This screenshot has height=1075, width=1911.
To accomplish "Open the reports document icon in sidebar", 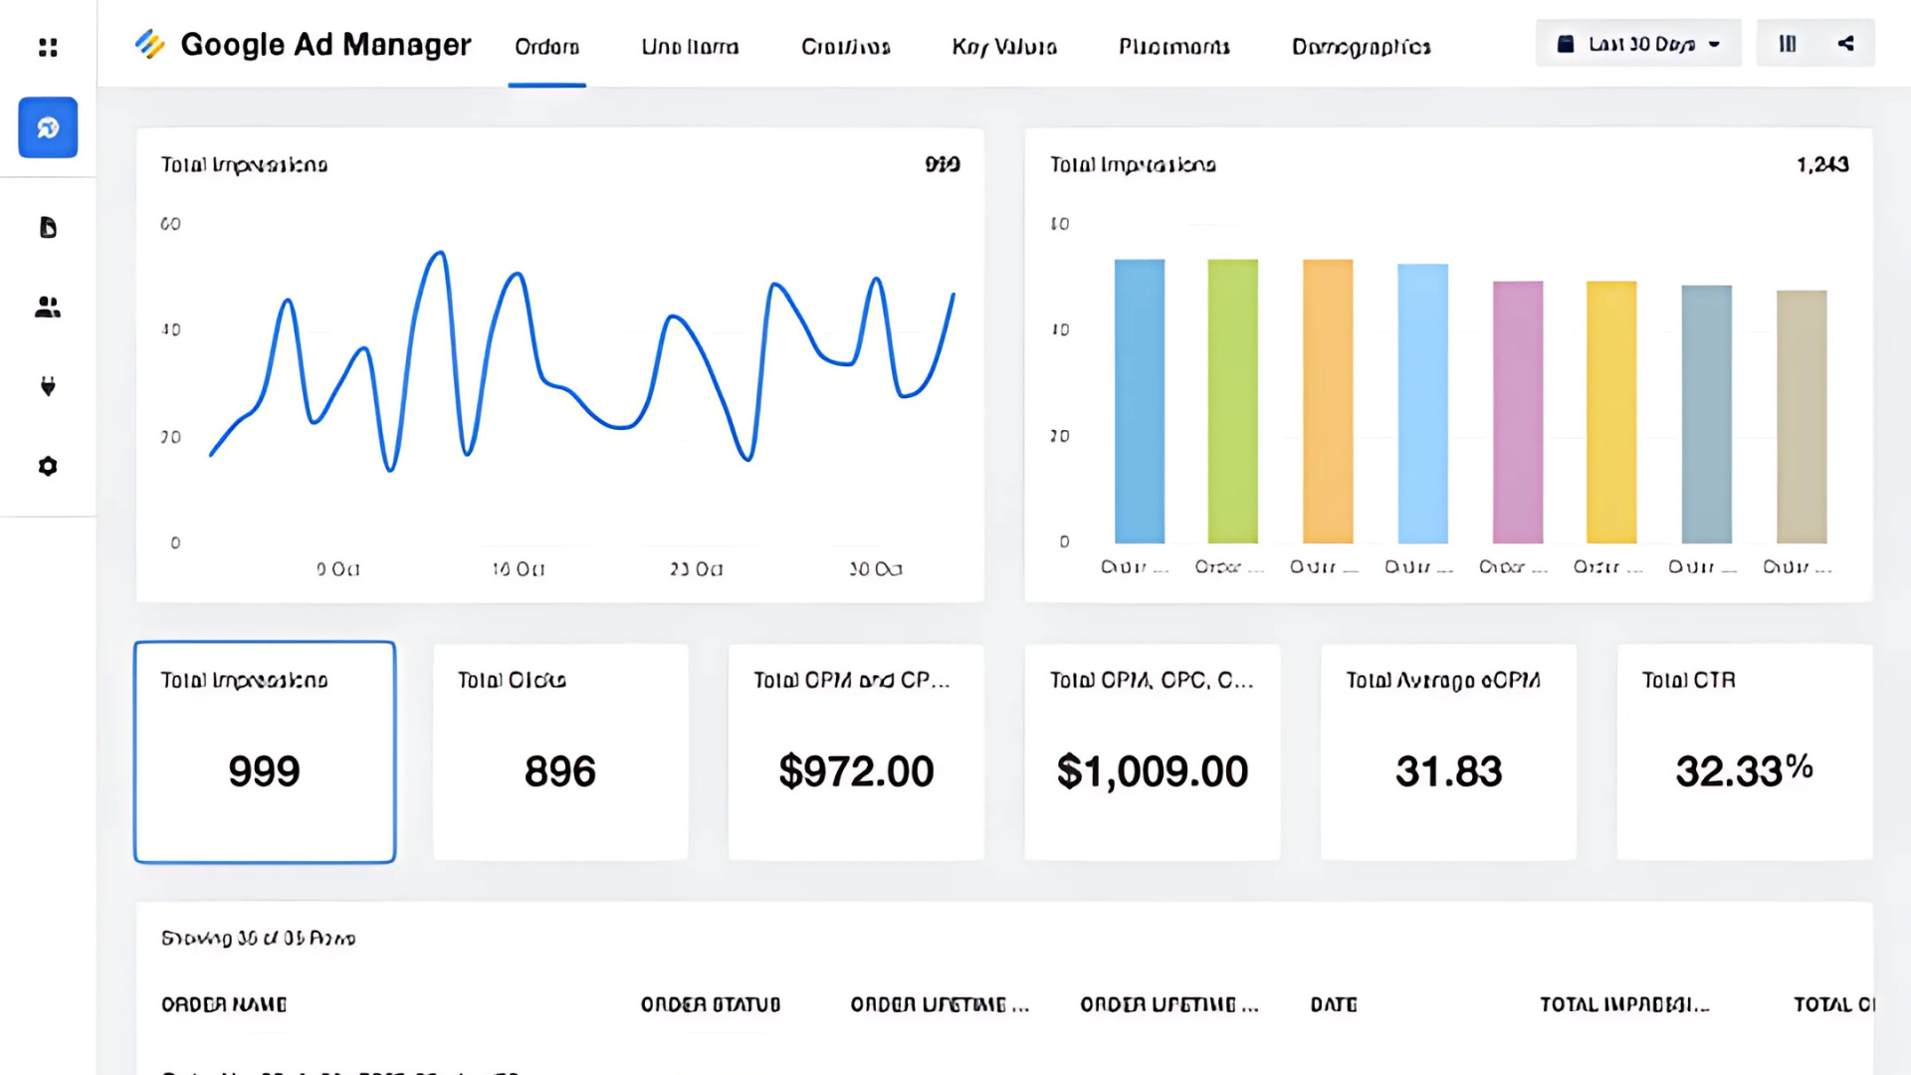I will click(48, 228).
